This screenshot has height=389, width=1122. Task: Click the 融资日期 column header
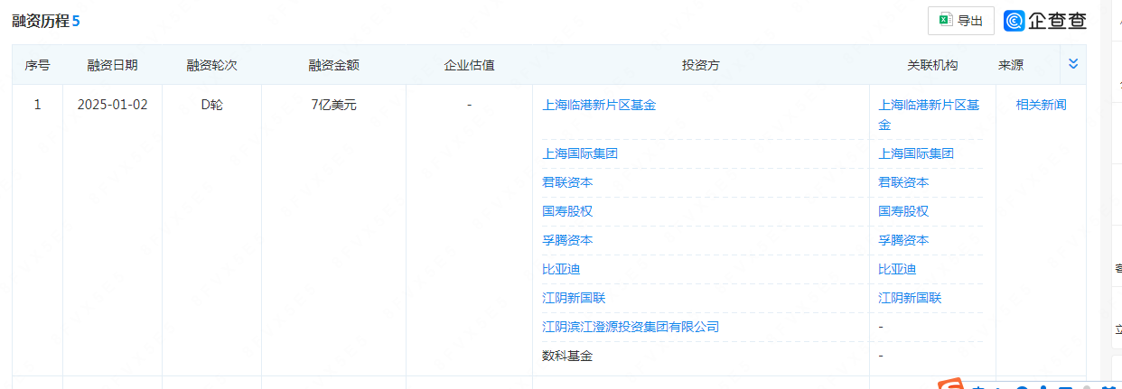[112, 65]
